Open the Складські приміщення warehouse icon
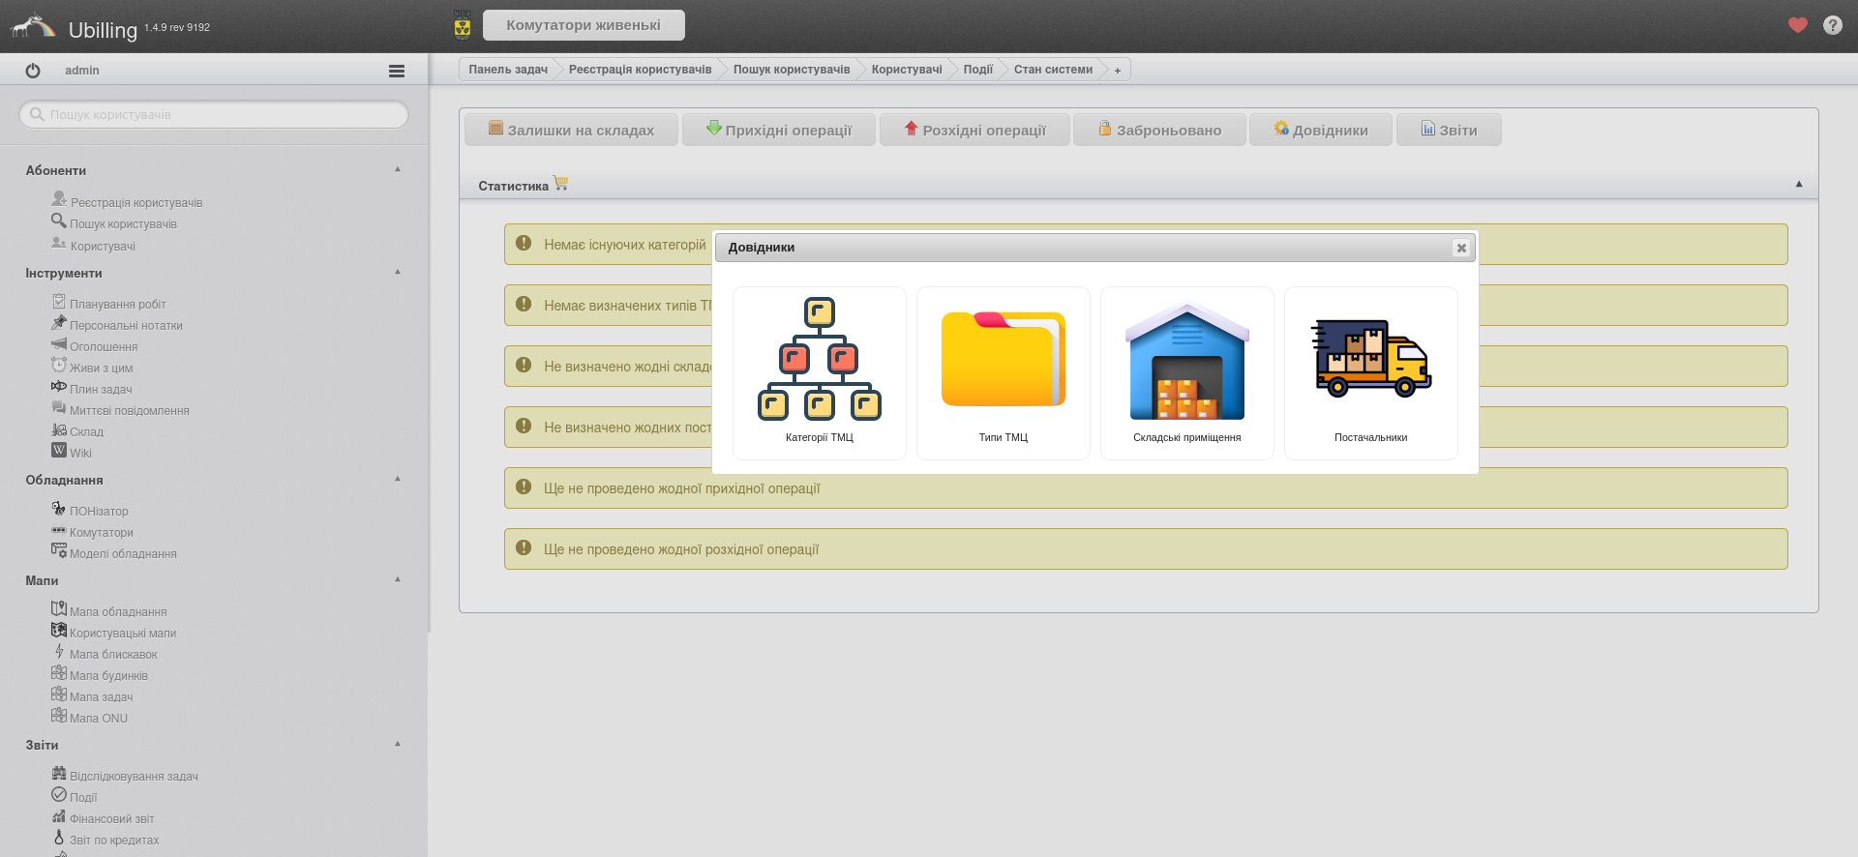Screen dimensions: 1858x857 pos(1186,361)
